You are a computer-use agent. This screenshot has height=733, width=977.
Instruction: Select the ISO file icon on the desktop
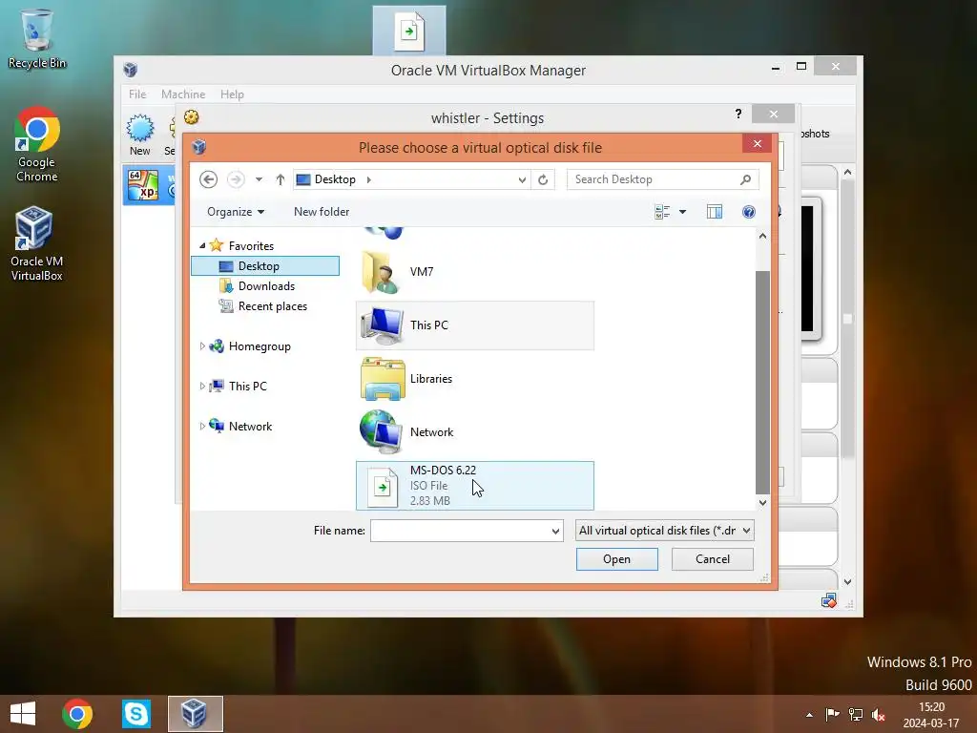409,31
